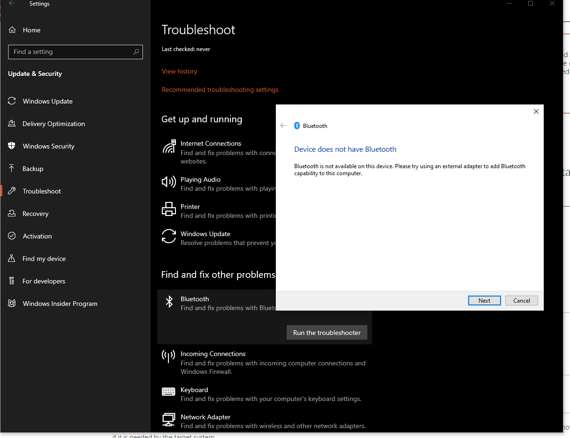Click Next in Bluetooth dialog
This screenshot has width=570, height=438.
tap(485, 301)
